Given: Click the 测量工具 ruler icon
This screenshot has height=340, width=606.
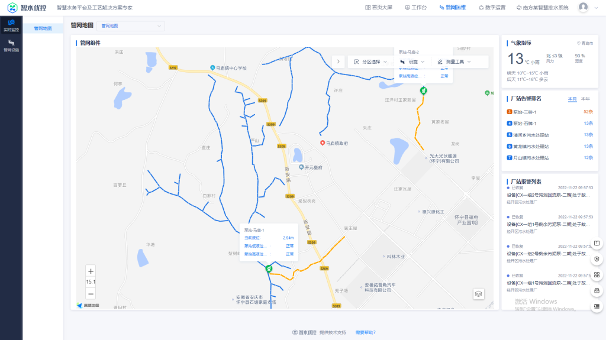Looking at the screenshot, I should [440, 62].
